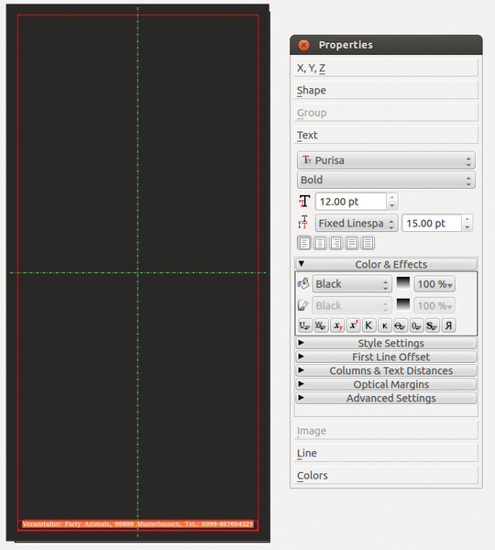The image size is (495, 550).
Task: Open the Shape properties section
Action: click(x=386, y=90)
